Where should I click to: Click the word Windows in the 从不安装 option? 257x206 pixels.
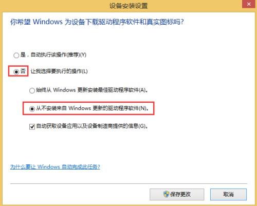(x=80, y=108)
